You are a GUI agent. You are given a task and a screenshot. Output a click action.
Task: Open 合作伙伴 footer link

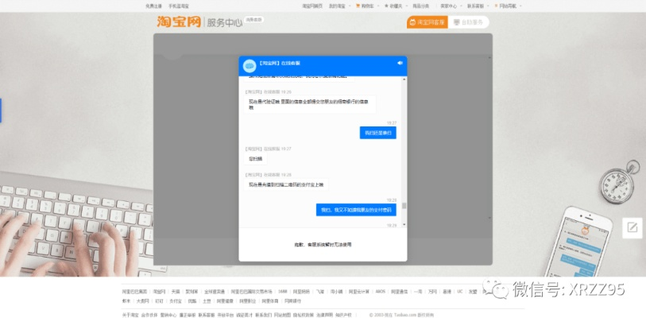click(149, 315)
